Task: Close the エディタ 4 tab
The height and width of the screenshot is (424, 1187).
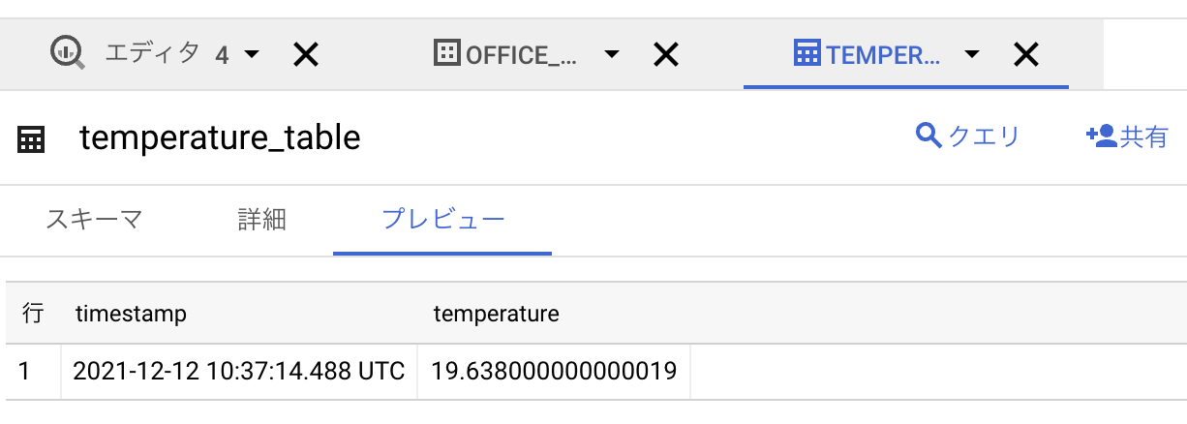Action: click(306, 55)
